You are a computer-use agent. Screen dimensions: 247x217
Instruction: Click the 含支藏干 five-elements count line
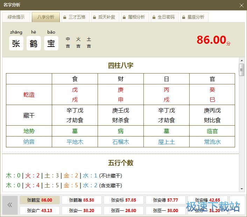pyautogui.click(x=64, y=185)
